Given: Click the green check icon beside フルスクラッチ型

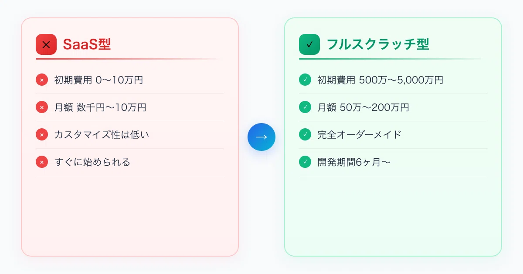Looking at the screenshot, I should click(309, 44).
